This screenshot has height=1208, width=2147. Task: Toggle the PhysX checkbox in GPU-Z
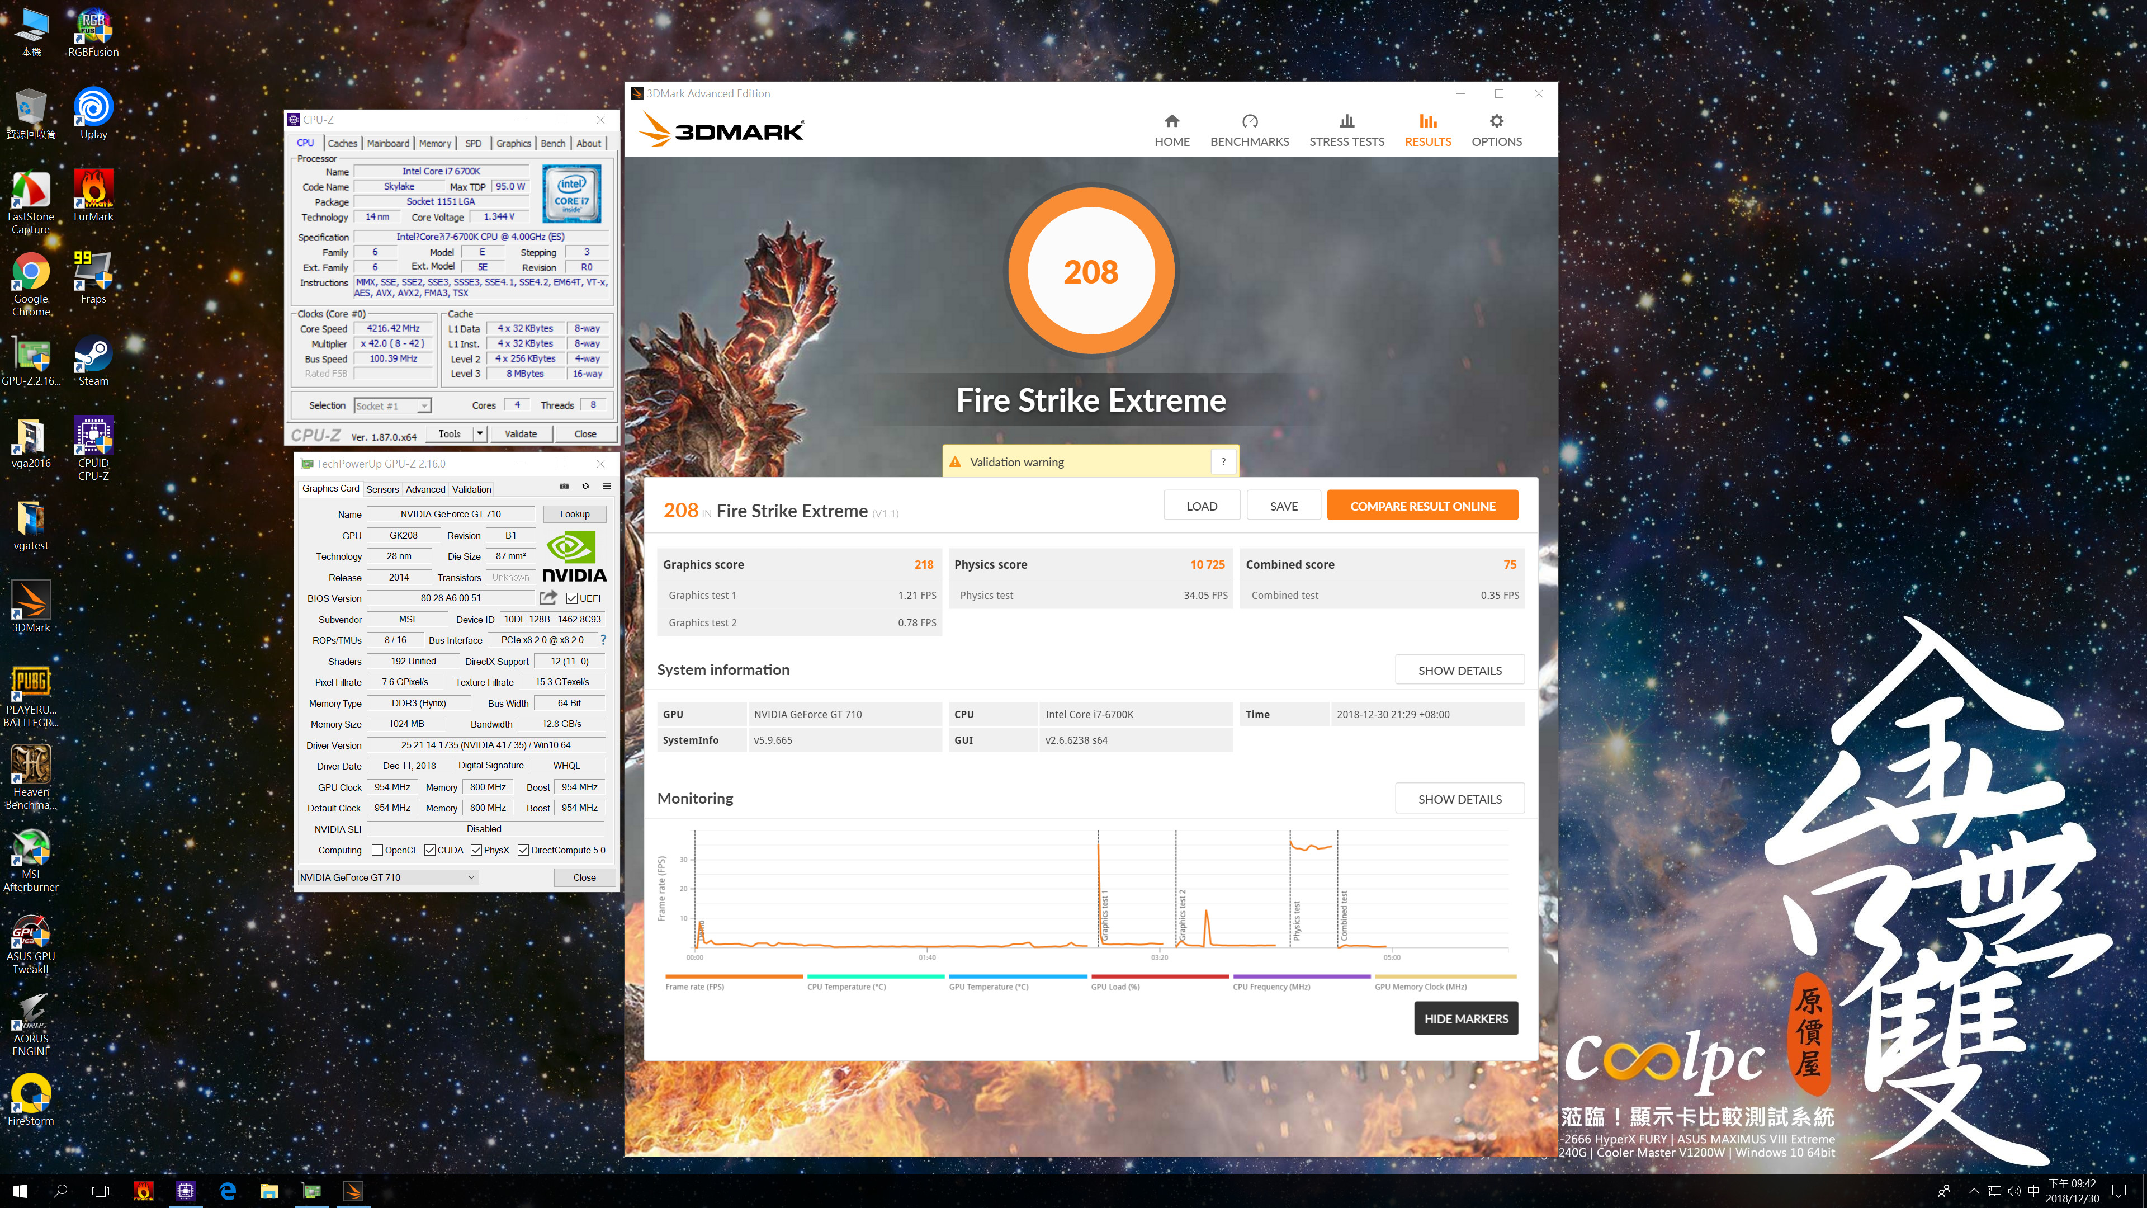(x=477, y=850)
